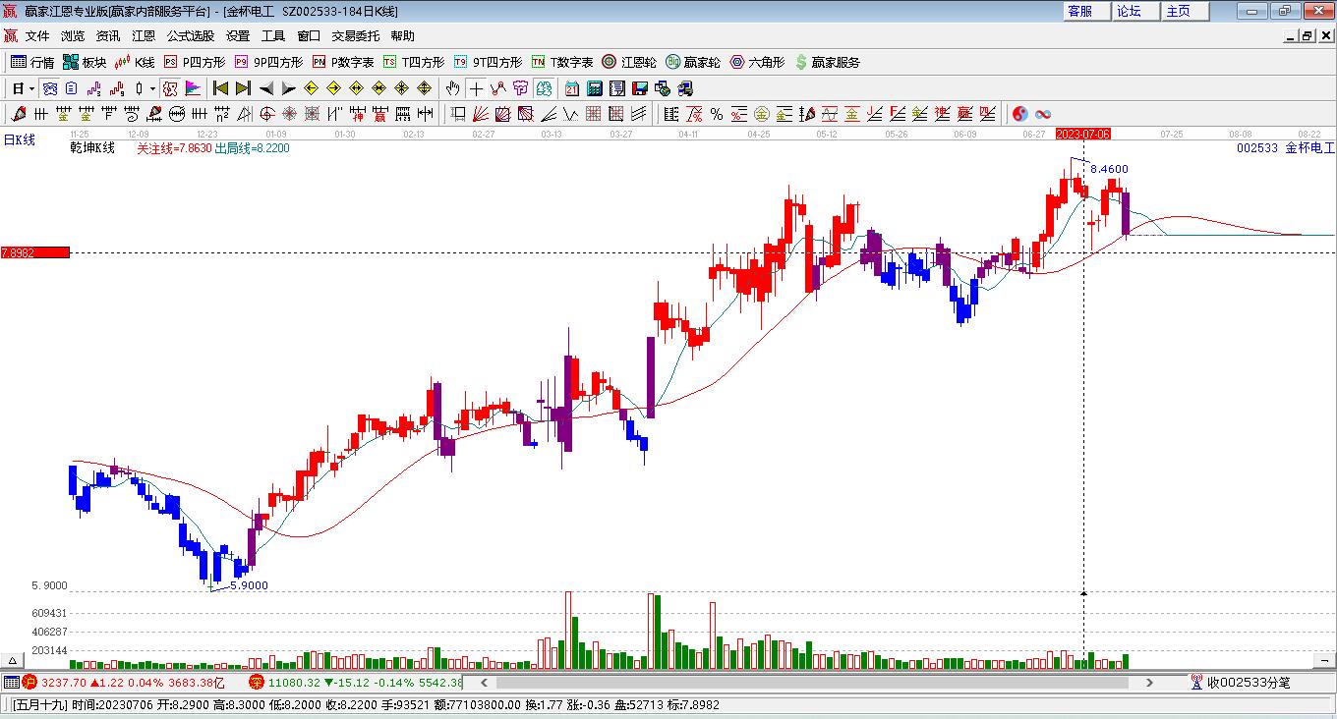Open the P四方形 tool

(x=195, y=62)
